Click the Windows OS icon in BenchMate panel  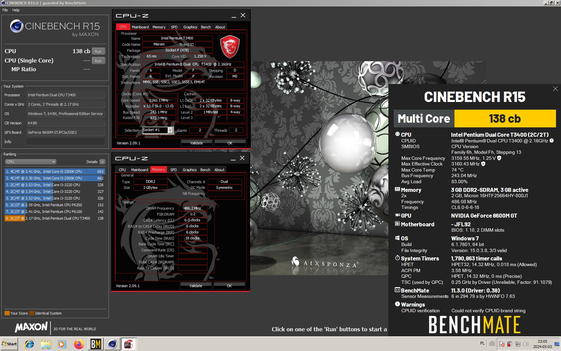tap(397, 238)
